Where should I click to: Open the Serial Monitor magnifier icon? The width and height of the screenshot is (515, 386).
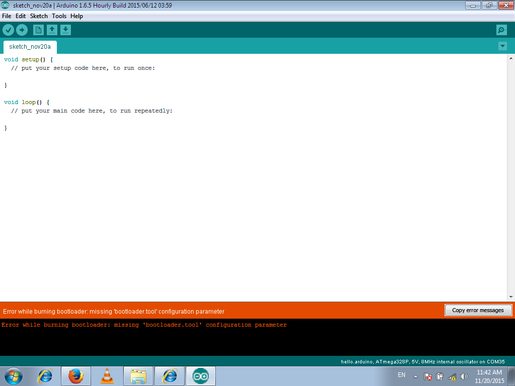tap(501, 30)
